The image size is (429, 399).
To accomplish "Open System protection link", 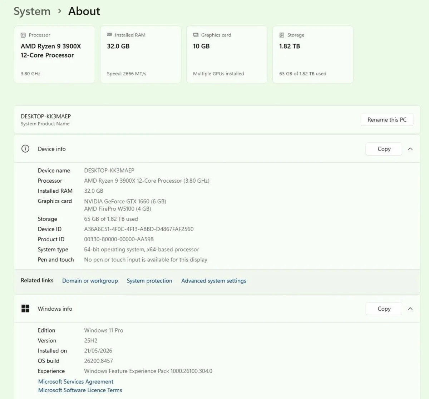I will coord(149,281).
